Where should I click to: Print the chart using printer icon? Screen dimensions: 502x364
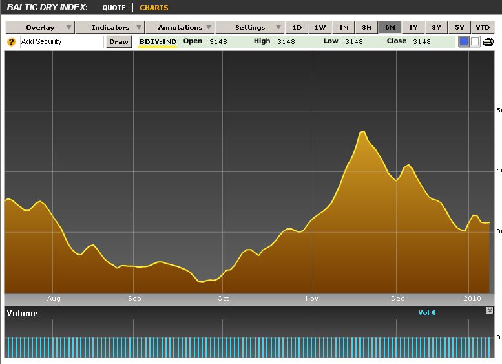[x=488, y=41]
